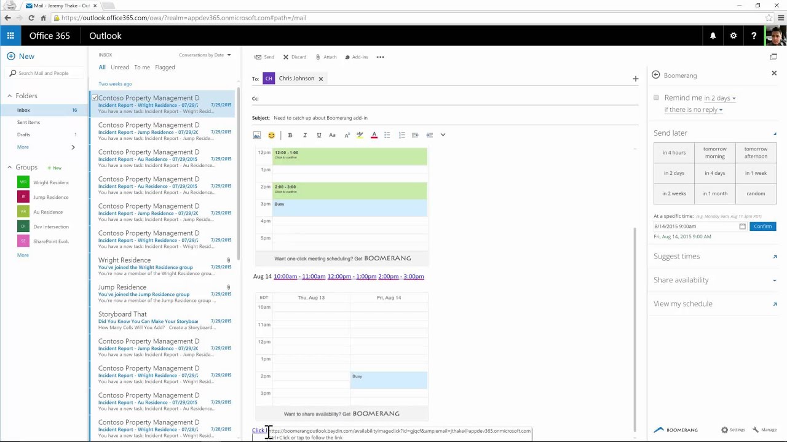Open the Add-ins menu

click(x=357, y=57)
